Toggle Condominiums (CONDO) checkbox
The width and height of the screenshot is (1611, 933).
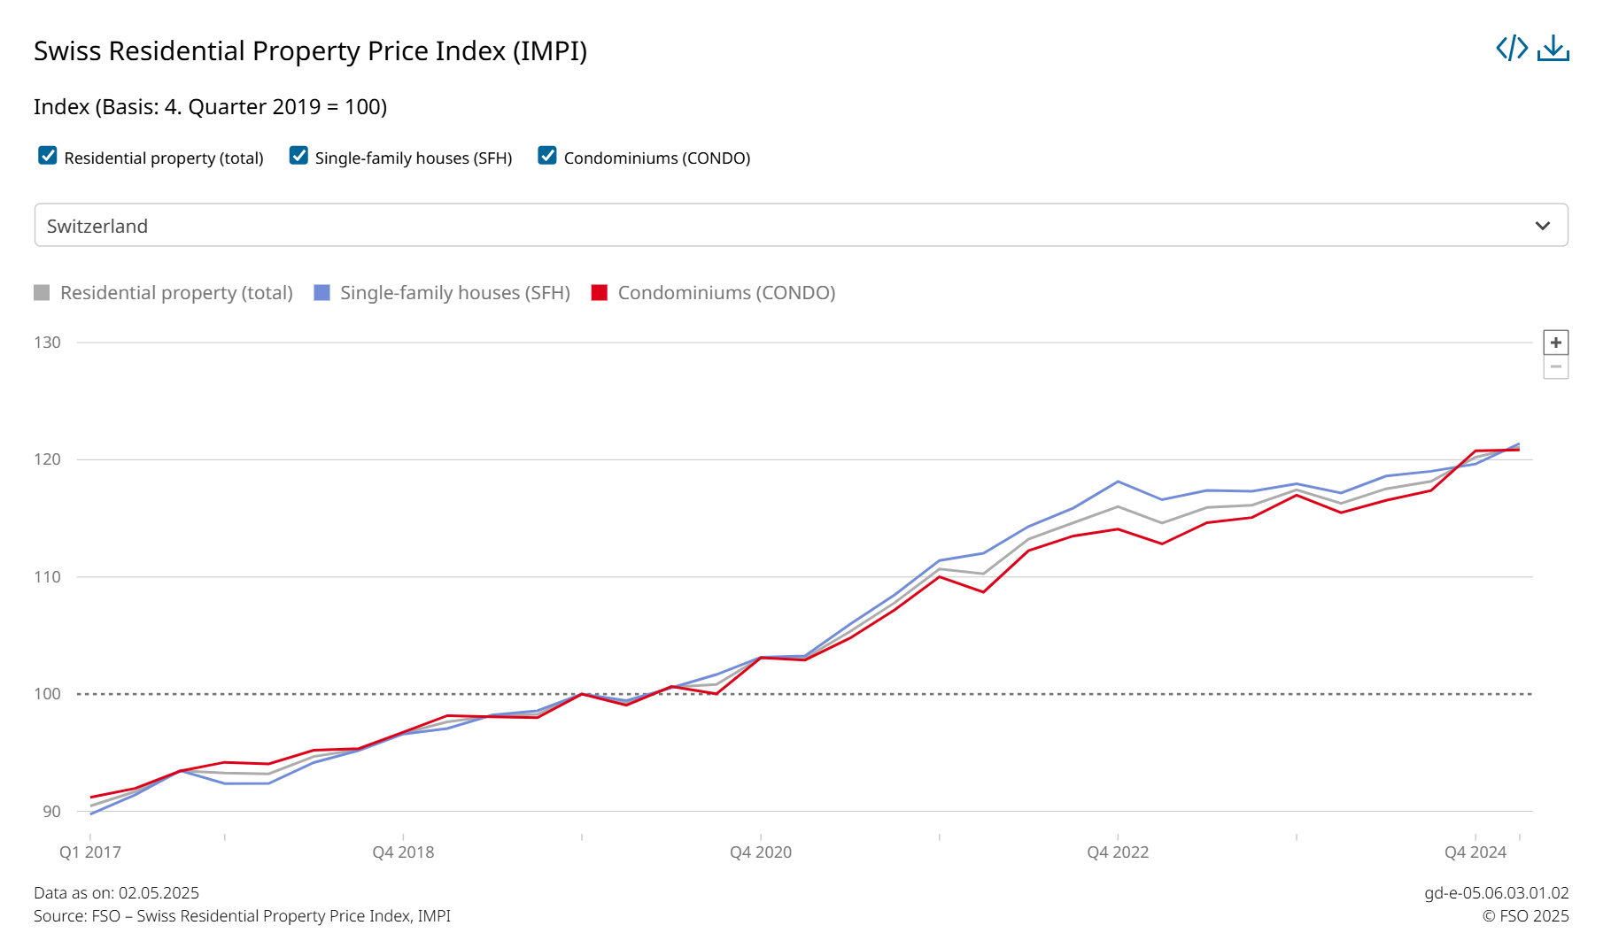[x=547, y=157]
